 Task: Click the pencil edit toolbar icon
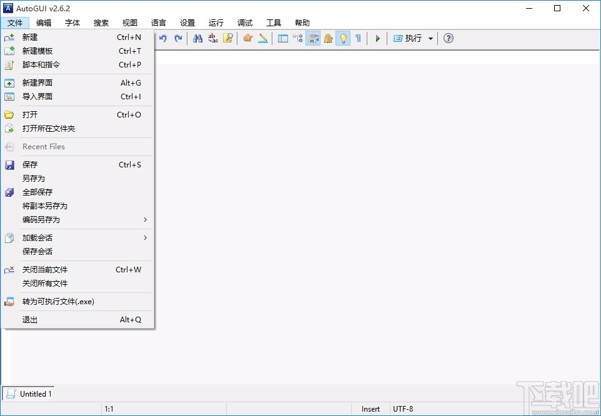(263, 38)
